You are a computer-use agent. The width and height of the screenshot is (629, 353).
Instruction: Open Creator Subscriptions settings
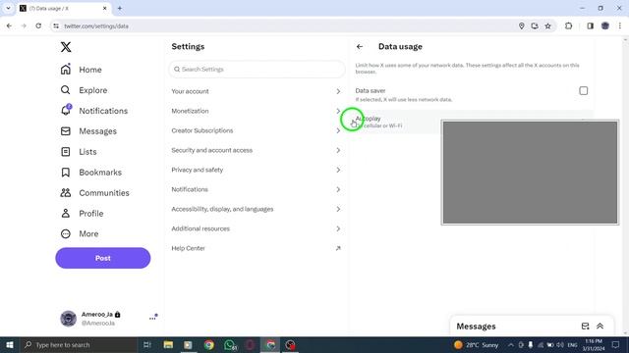point(256,130)
